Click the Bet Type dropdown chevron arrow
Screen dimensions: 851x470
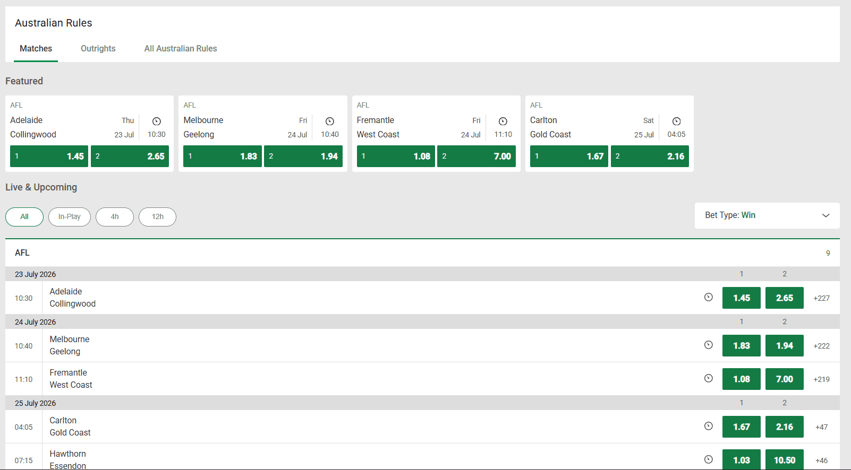[826, 215]
